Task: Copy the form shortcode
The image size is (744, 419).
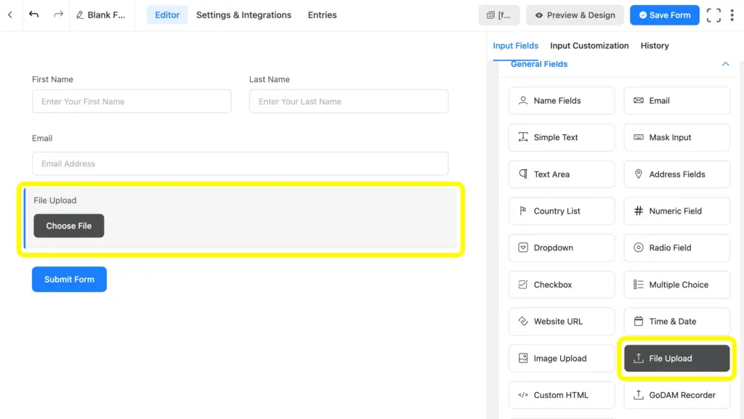Action: click(x=499, y=15)
